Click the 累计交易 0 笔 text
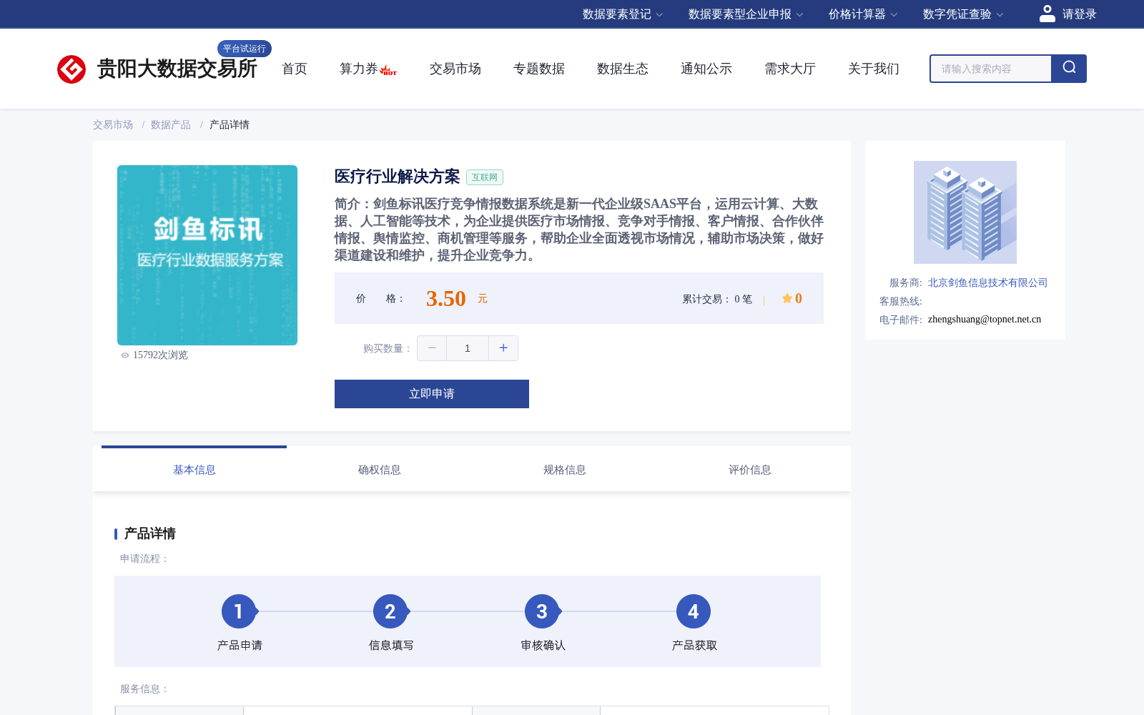Viewport: 1144px width, 715px height. click(717, 299)
